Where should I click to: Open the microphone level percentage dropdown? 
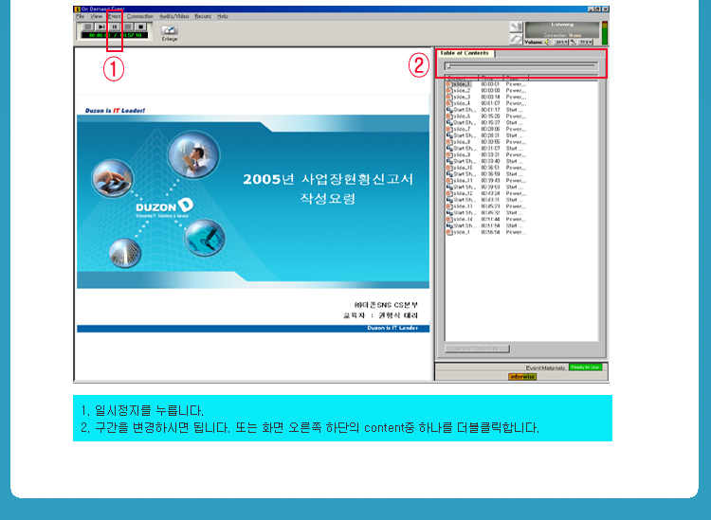[x=586, y=42]
